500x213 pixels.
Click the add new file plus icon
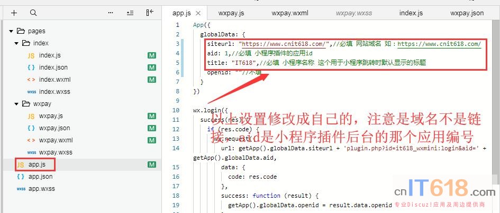14,13
